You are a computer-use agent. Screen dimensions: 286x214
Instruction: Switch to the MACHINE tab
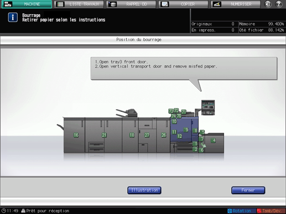click(27, 4)
